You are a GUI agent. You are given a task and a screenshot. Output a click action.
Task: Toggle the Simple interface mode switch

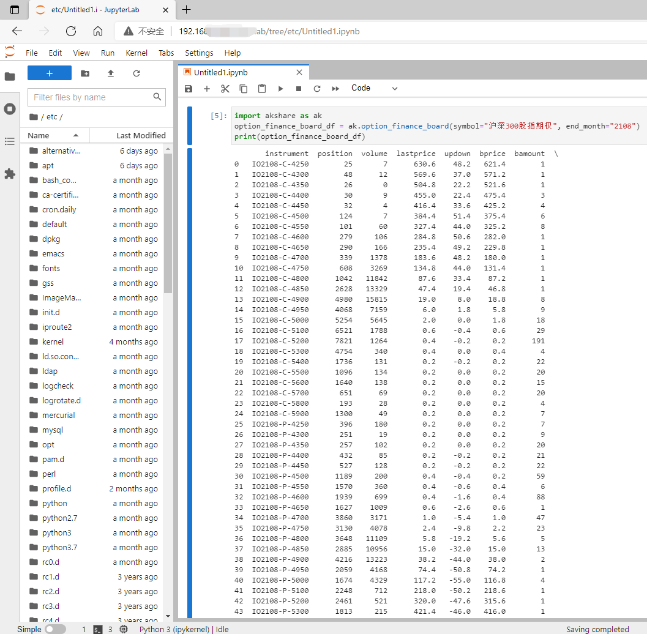55,629
